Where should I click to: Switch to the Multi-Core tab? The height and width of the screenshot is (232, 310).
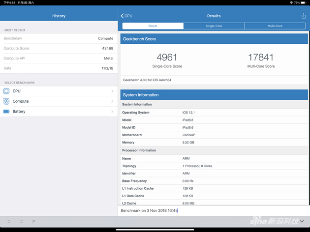click(x=275, y=26)
